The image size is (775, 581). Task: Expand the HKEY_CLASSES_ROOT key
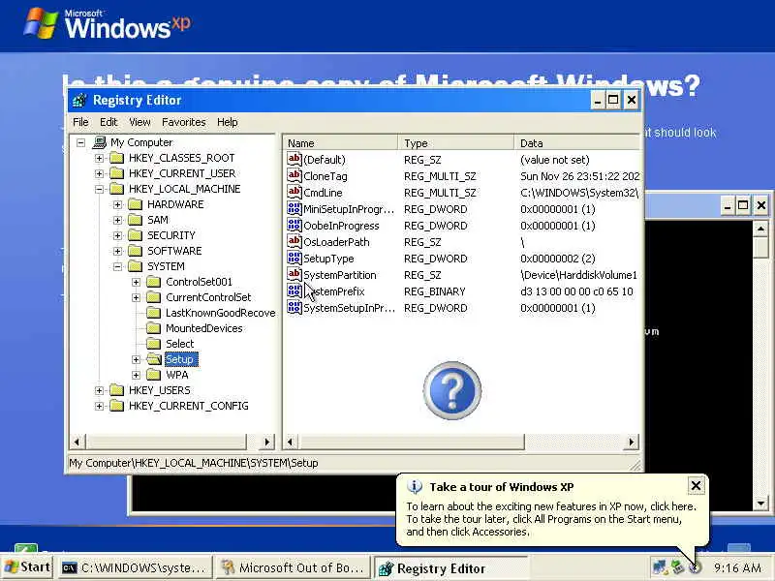click(100, 159)
